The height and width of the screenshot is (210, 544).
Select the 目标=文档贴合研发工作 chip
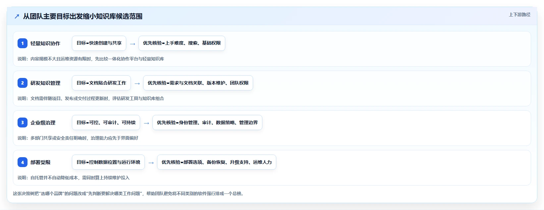coord(101,83)
